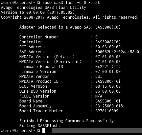
Task: Click the gray horizontal scrollbar at the bottom
Action: click(x=97, y=131)
